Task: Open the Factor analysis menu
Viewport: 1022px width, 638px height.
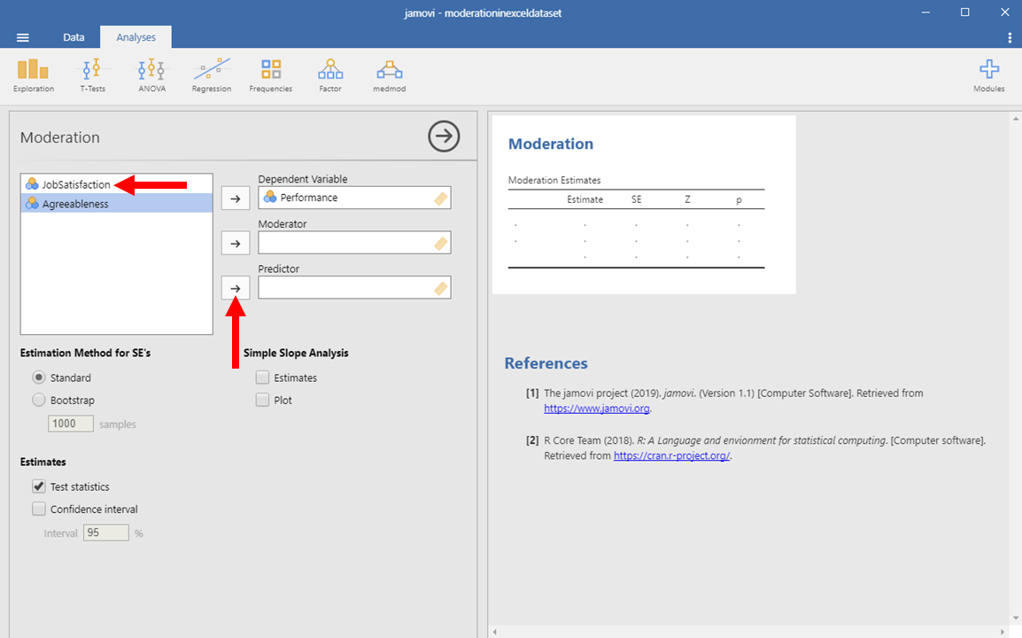Action: (x=330, y=75)
